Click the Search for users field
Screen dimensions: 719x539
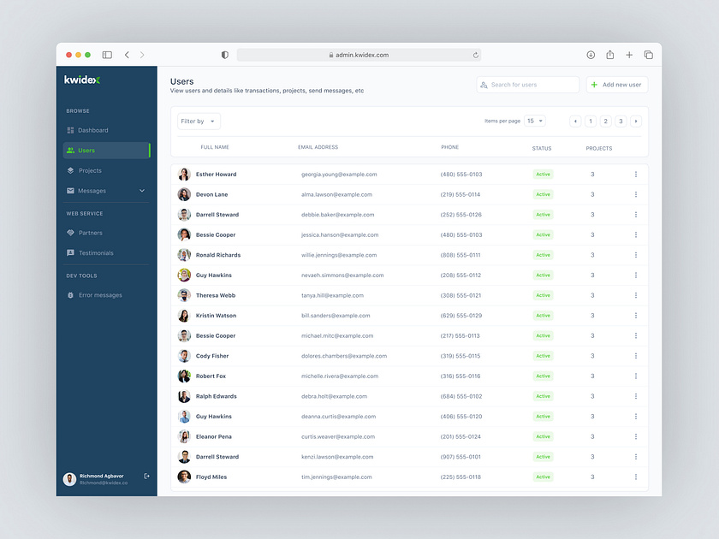(x=528, y=85)
